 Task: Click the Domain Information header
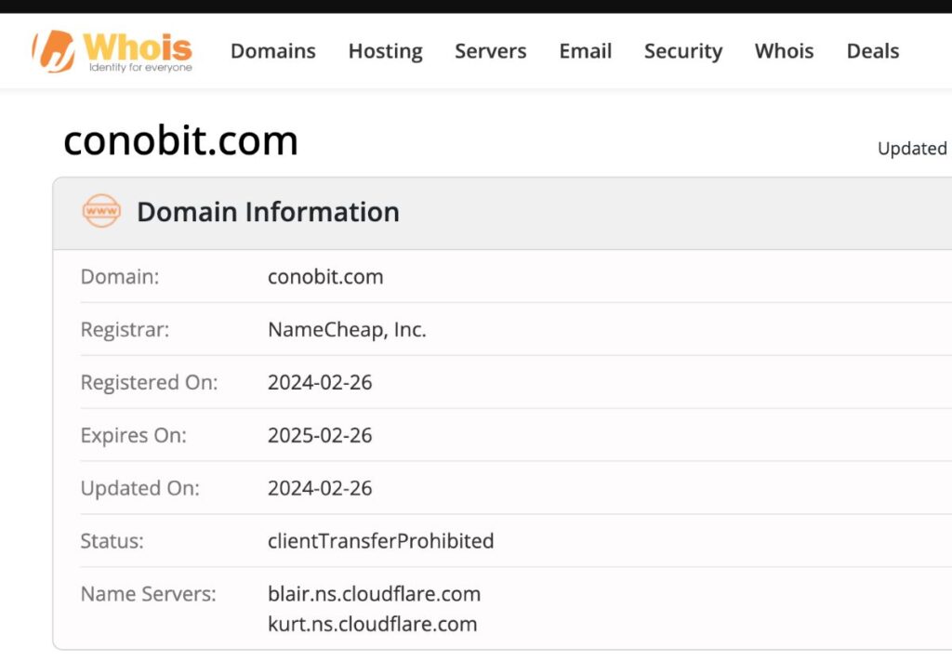268,212
